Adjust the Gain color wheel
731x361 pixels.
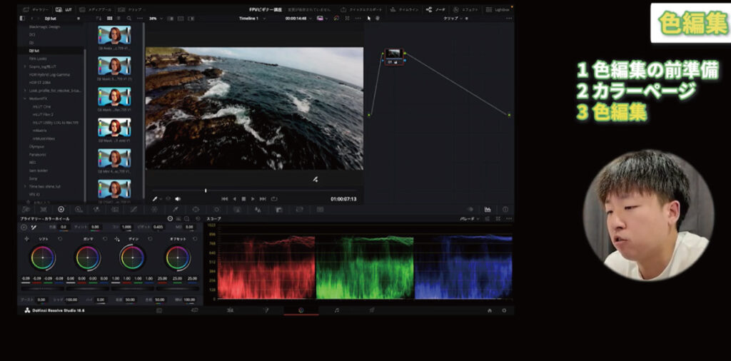[132, 258]
